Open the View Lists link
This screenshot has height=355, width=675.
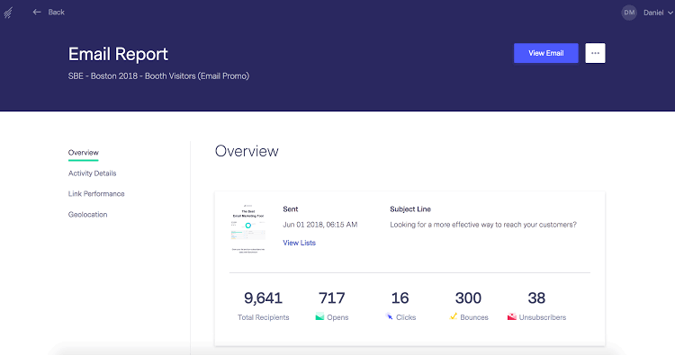tap(299, 243)
